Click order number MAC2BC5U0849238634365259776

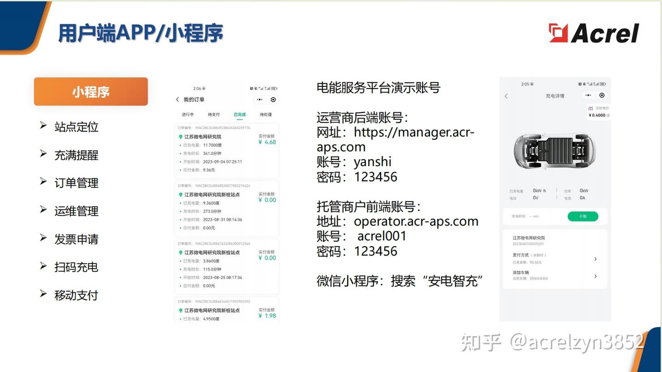click(223, 128)
